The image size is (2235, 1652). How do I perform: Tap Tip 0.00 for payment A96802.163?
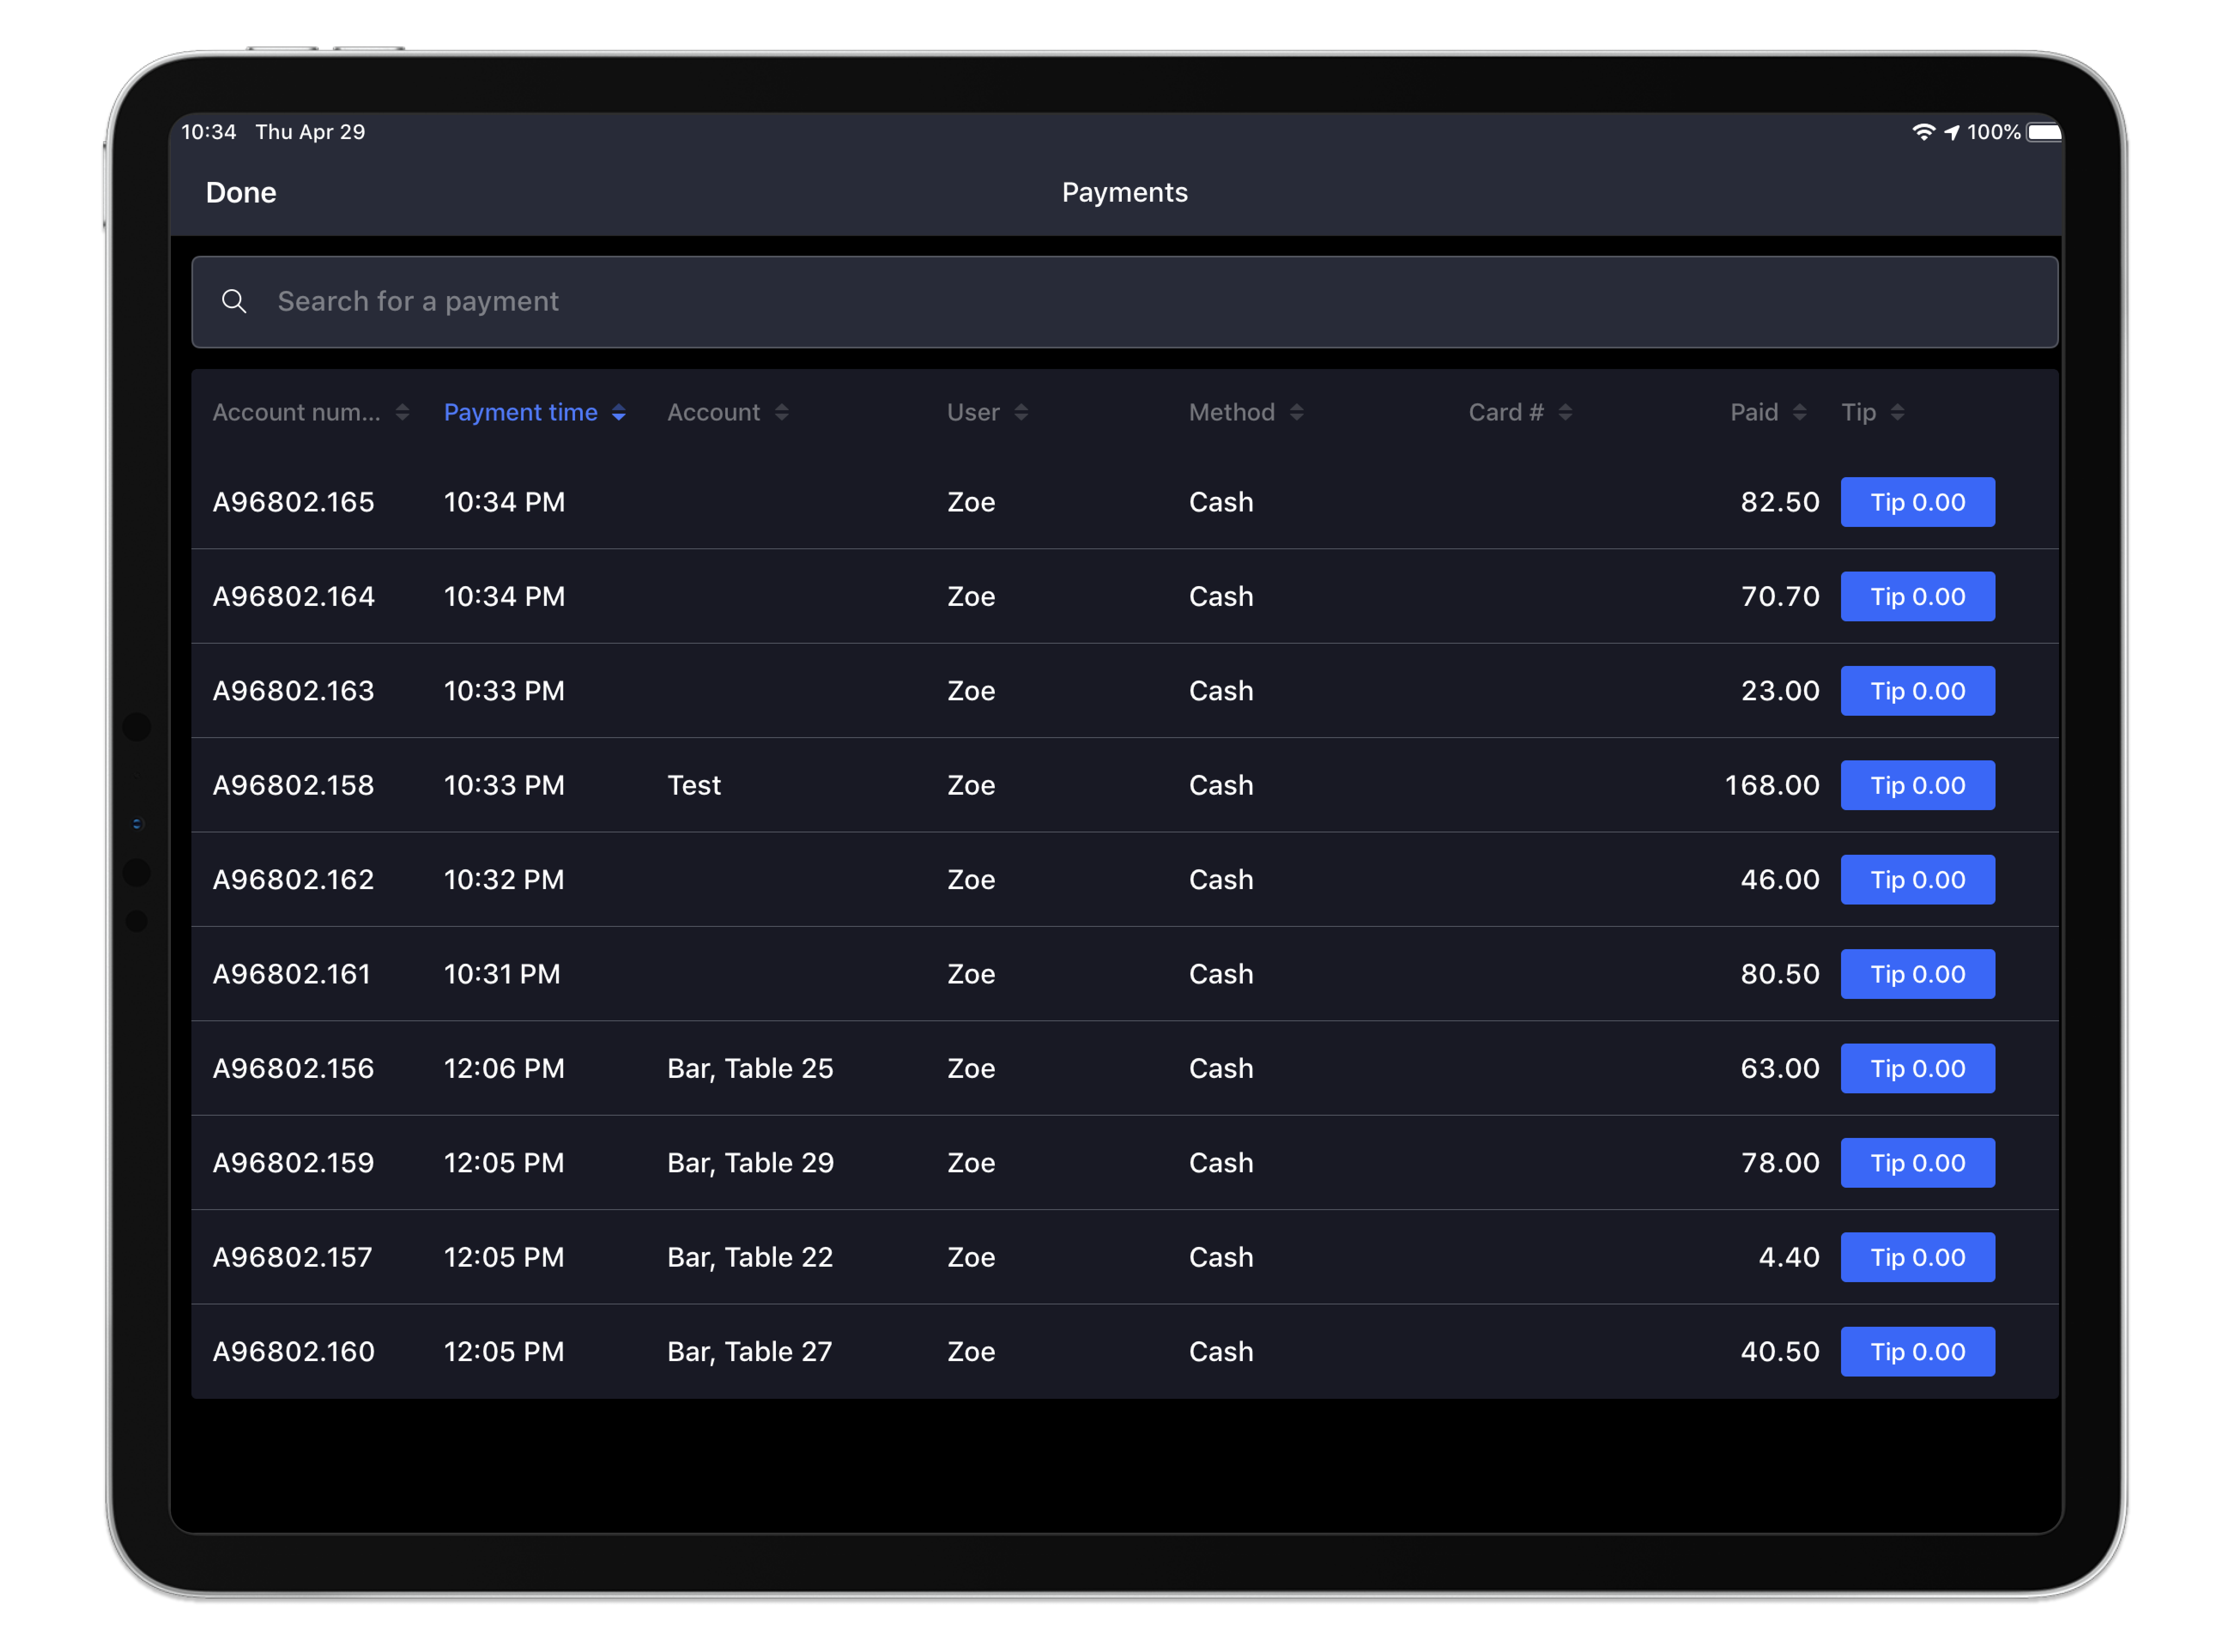click(x=1917, y=691)
